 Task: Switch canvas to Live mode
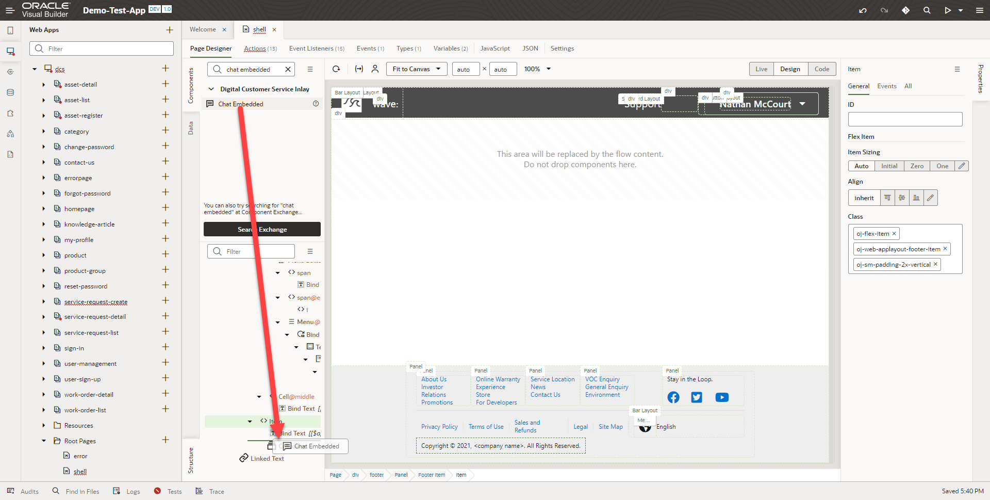point(762,69)
